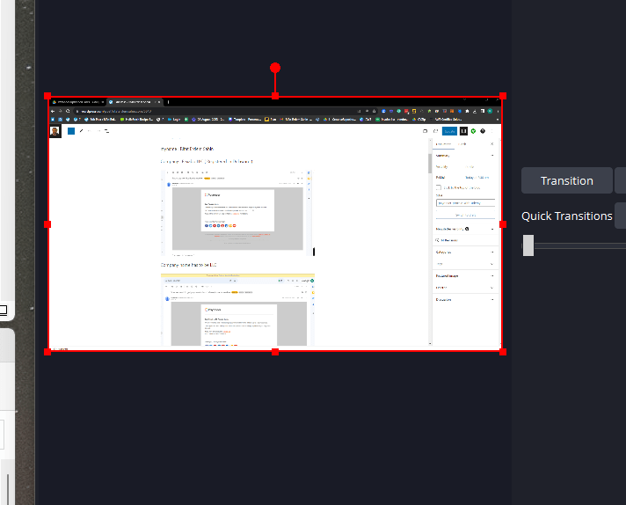Click the transition slider handle
626x505 pixels.
pos(528,245)
